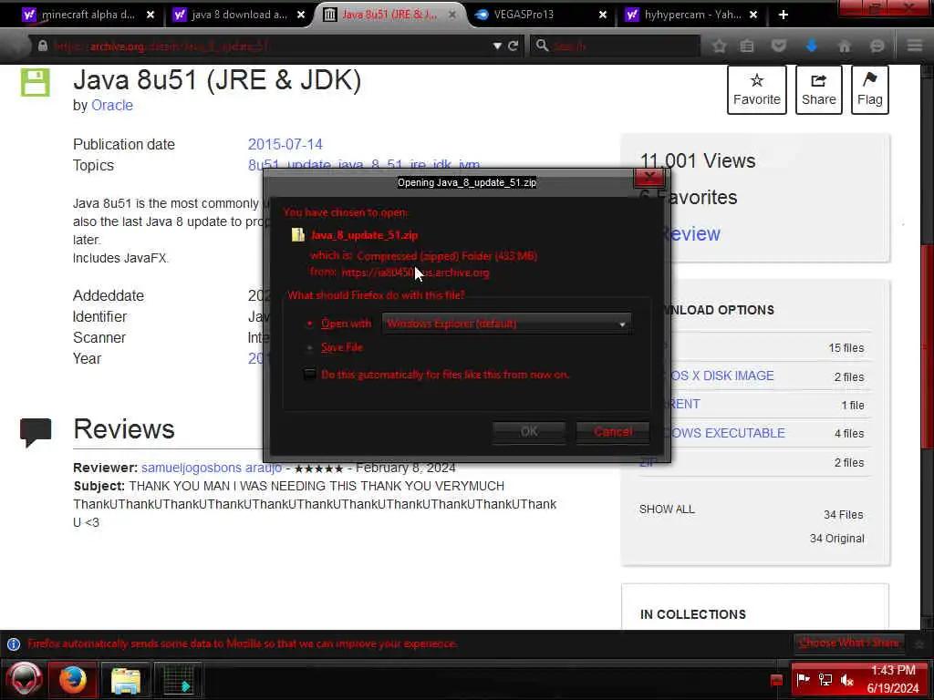
Task: Switch to the java 8 download tab
Action: tap(238, 15)
